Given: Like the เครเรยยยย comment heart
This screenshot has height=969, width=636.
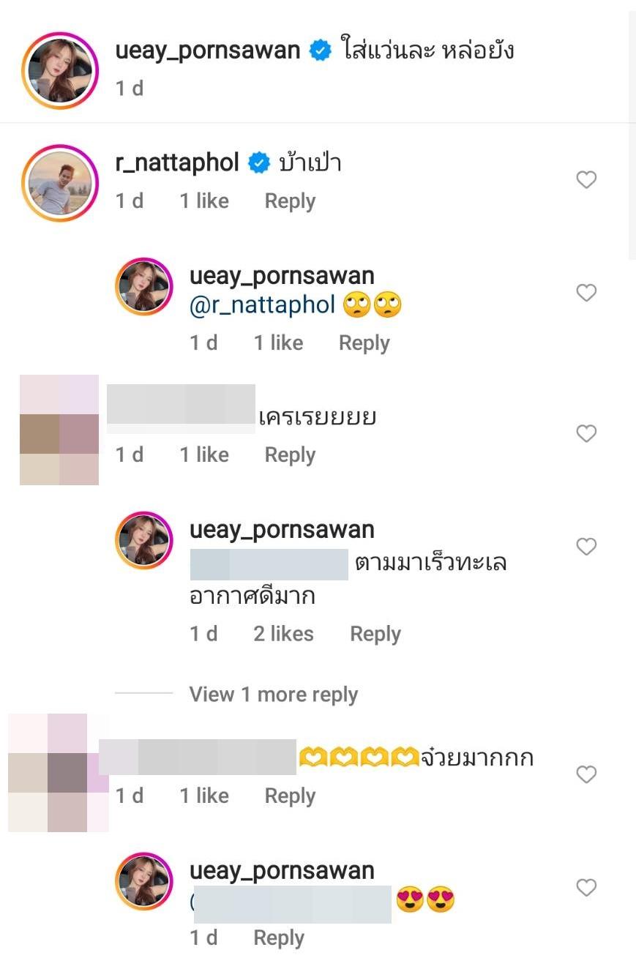Looking at the screenshot, I should click(586, 433).
